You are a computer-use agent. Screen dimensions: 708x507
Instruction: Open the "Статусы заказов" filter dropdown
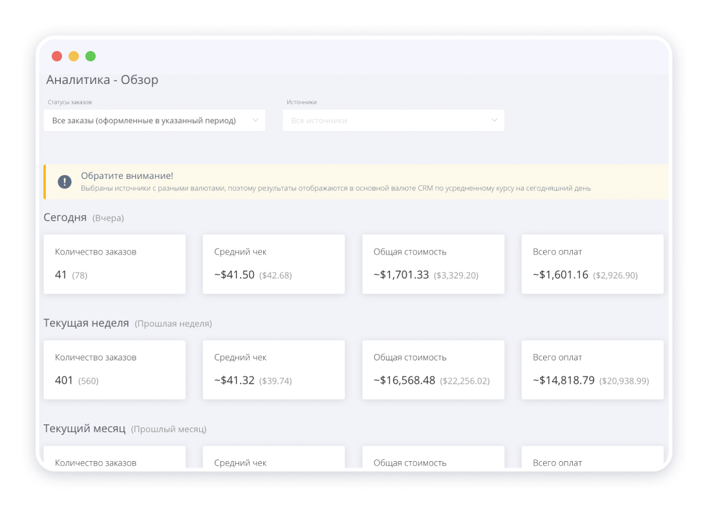tap(155, 120)
